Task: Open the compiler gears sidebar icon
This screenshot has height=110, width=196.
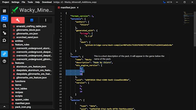Action: pos(4,33)
